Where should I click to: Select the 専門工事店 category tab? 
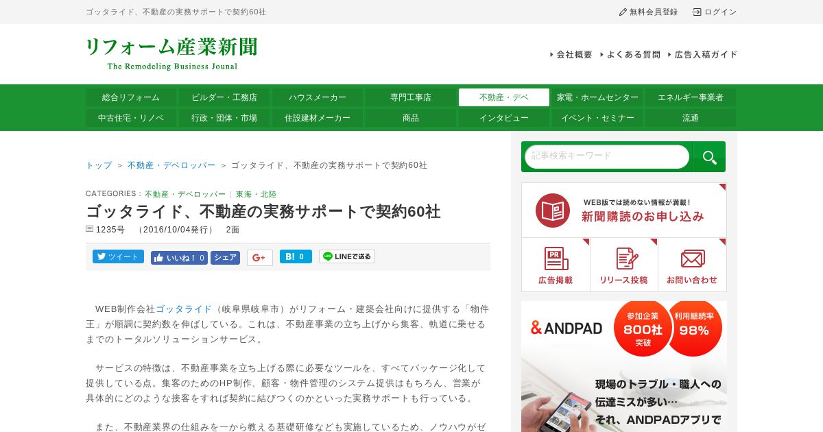(411, 97)
